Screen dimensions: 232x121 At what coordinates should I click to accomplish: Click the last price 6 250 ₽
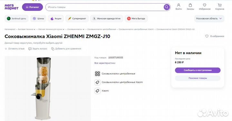(179, 62)
